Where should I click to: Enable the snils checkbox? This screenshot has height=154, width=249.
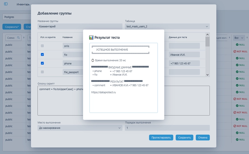(43, 46)
